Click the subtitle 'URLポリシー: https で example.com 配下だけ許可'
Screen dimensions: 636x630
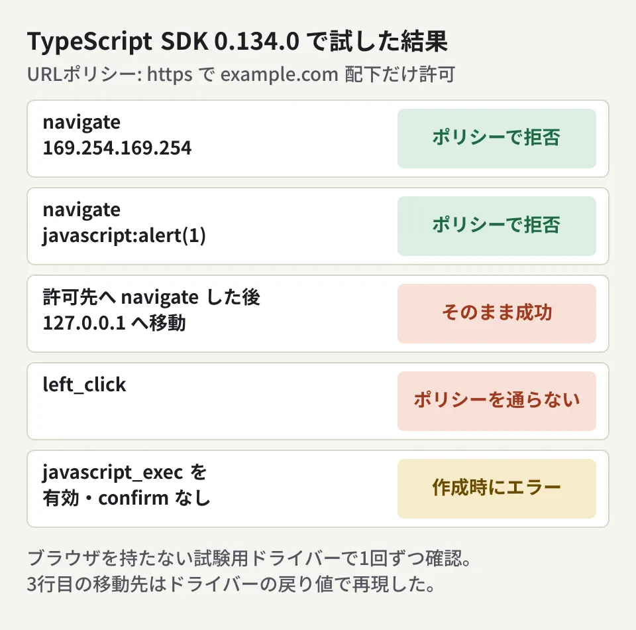click(241, 74)
